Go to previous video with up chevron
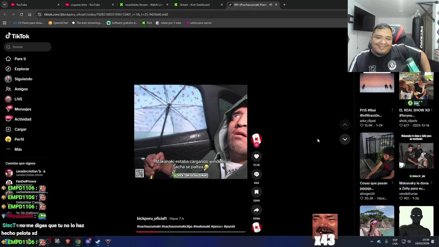The image size is (439, 247). coord(345,125)
